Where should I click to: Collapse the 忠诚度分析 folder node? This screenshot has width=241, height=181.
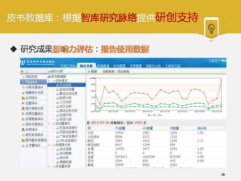(x=49, y=145)
